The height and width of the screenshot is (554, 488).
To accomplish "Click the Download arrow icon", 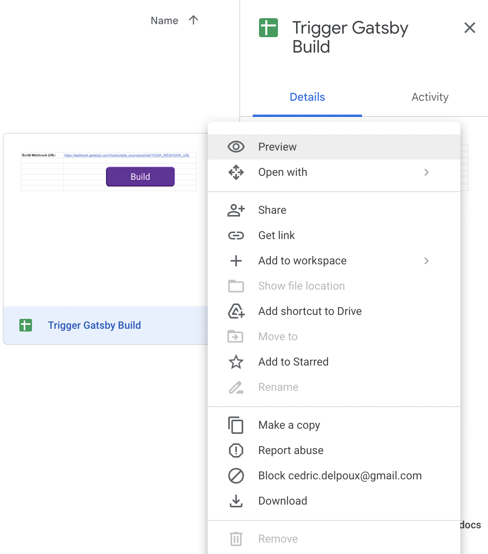I will click(236, 501).
